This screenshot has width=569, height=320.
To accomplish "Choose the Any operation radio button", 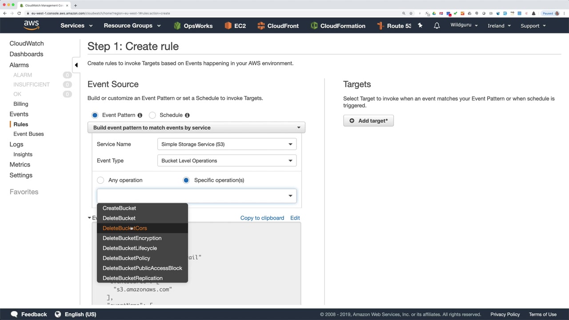I will [x=100, y=180].
